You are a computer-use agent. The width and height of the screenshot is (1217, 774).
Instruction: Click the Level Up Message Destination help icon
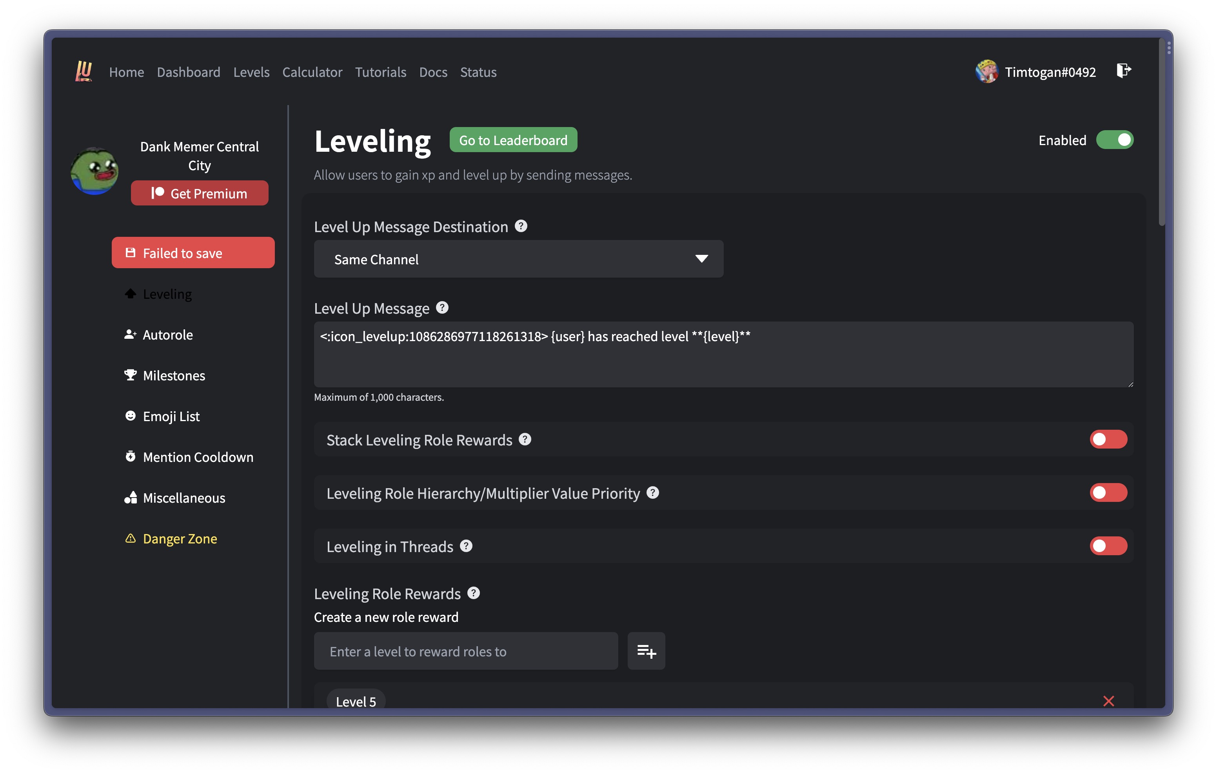[521, 226]
